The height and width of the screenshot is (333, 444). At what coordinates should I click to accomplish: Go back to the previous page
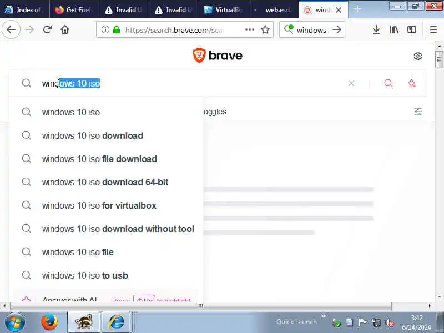pyautogui.click(x=11, y=29)
